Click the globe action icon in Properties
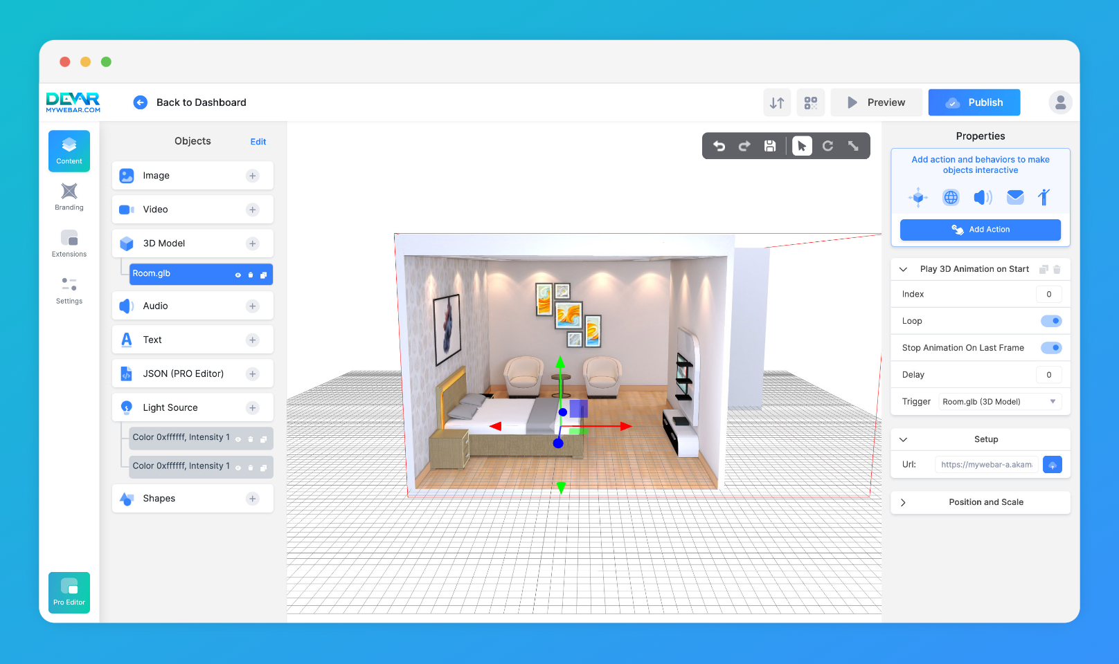The height and width of the screenshot is (664, 1119). tap(950, 197)
